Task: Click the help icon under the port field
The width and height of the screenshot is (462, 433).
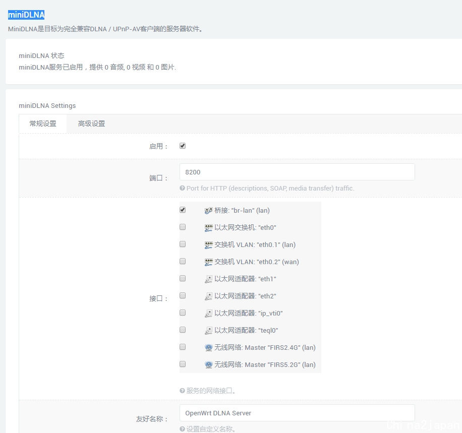Action: tap(182, 188)
